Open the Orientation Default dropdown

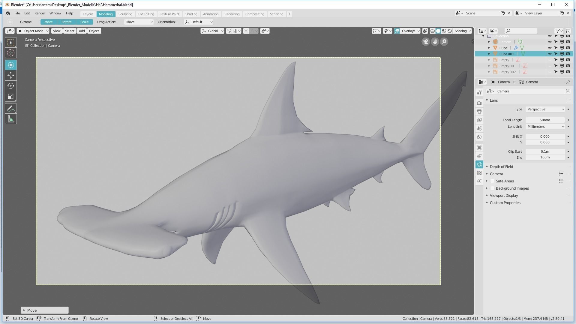click(x=199, y=22)
